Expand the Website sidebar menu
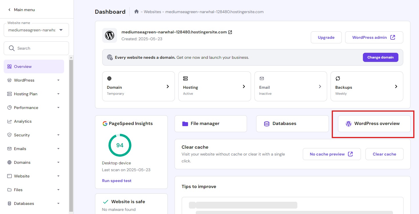 [x=58, y=176]
